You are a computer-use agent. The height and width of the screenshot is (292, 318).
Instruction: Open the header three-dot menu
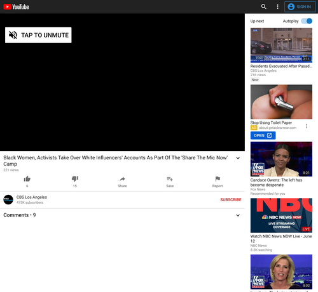(277, 7)
